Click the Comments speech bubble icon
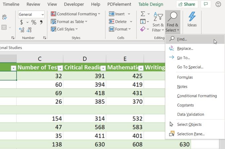This screenshot has height=149, width=225. click(x=206, y=4)
